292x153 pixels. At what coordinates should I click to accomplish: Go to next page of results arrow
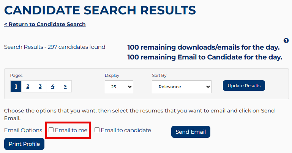pyautogui.click(x=65, y=86)
